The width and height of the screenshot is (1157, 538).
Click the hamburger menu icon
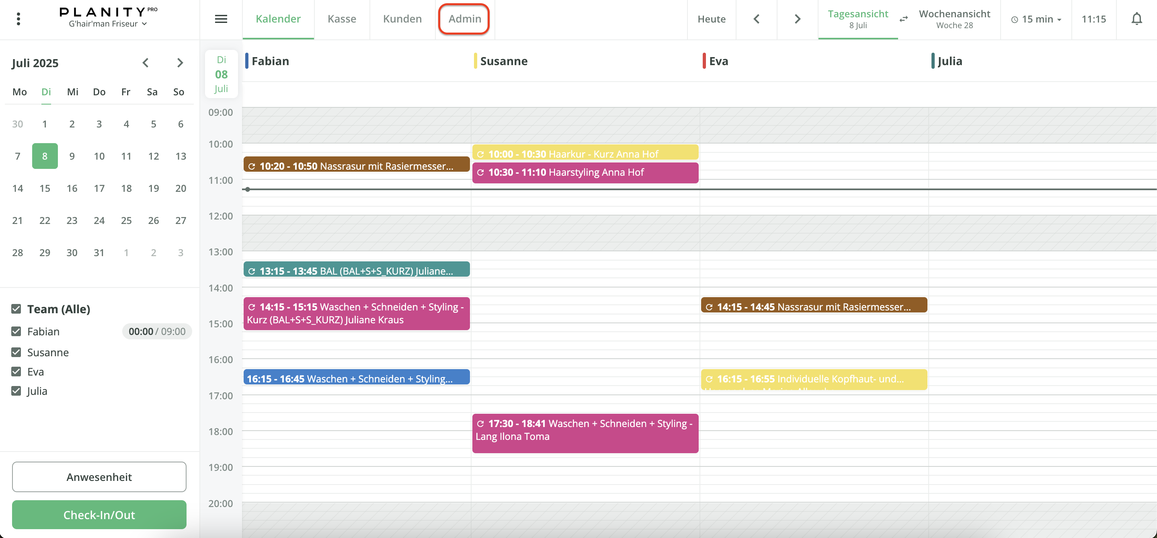point(221,19)
